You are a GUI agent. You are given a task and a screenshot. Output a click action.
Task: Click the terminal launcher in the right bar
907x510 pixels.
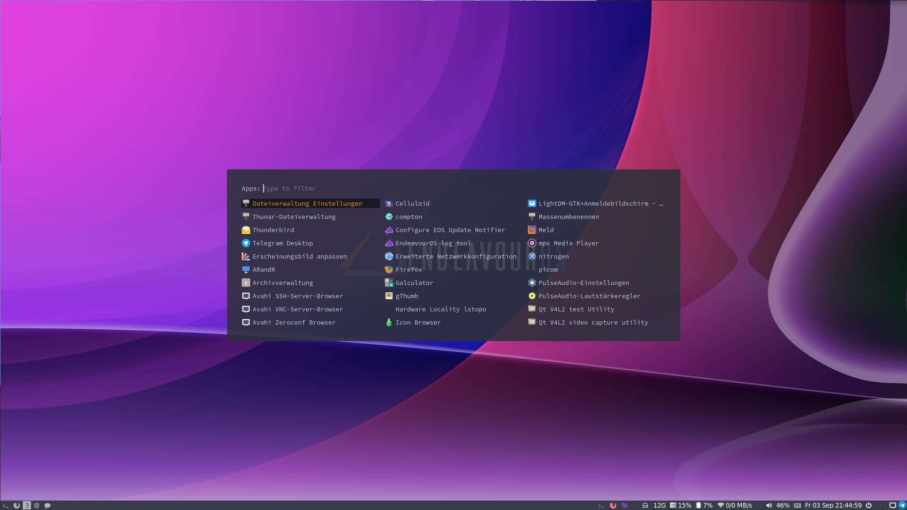(601, 505)
